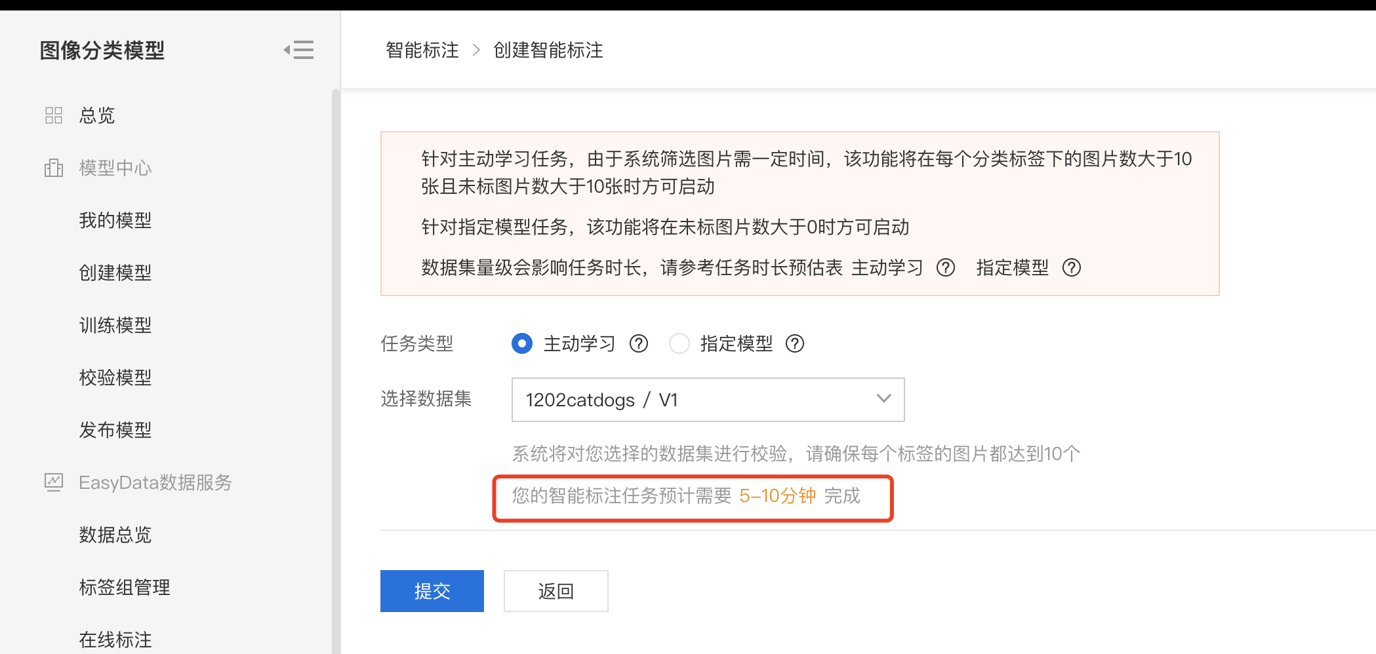This screenshot has width=1376, height=654.
Task: Go to 训练模型 in the sidebar
Action: point(115,326)
